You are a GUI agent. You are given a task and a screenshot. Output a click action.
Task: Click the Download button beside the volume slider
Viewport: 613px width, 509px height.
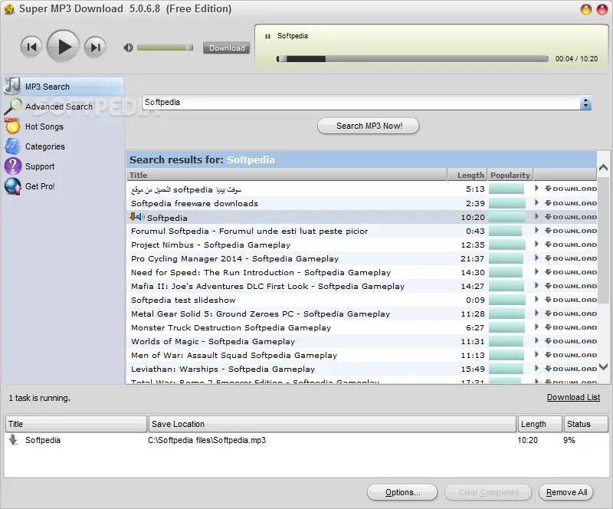(x=226, y=48)
